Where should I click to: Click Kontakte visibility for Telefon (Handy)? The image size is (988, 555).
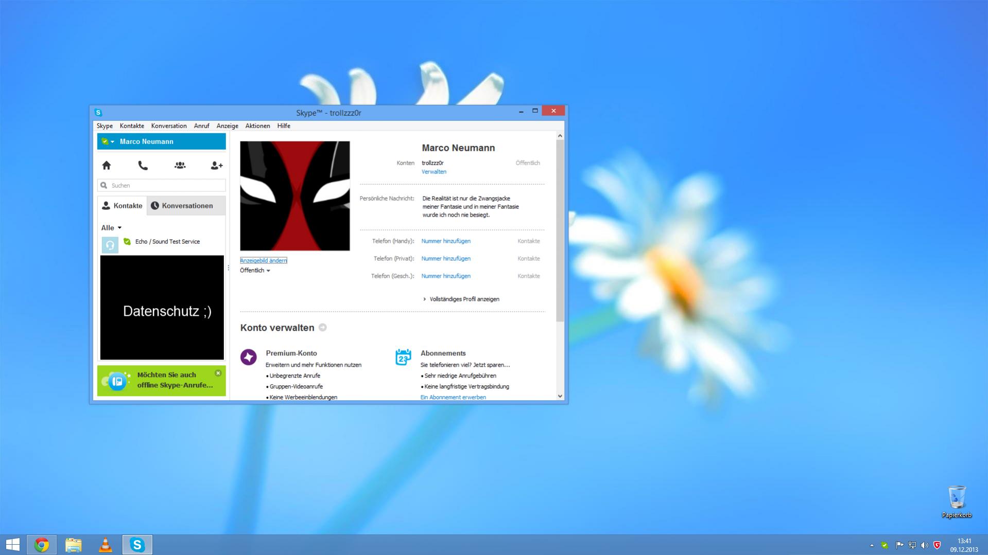pos(529,241)
